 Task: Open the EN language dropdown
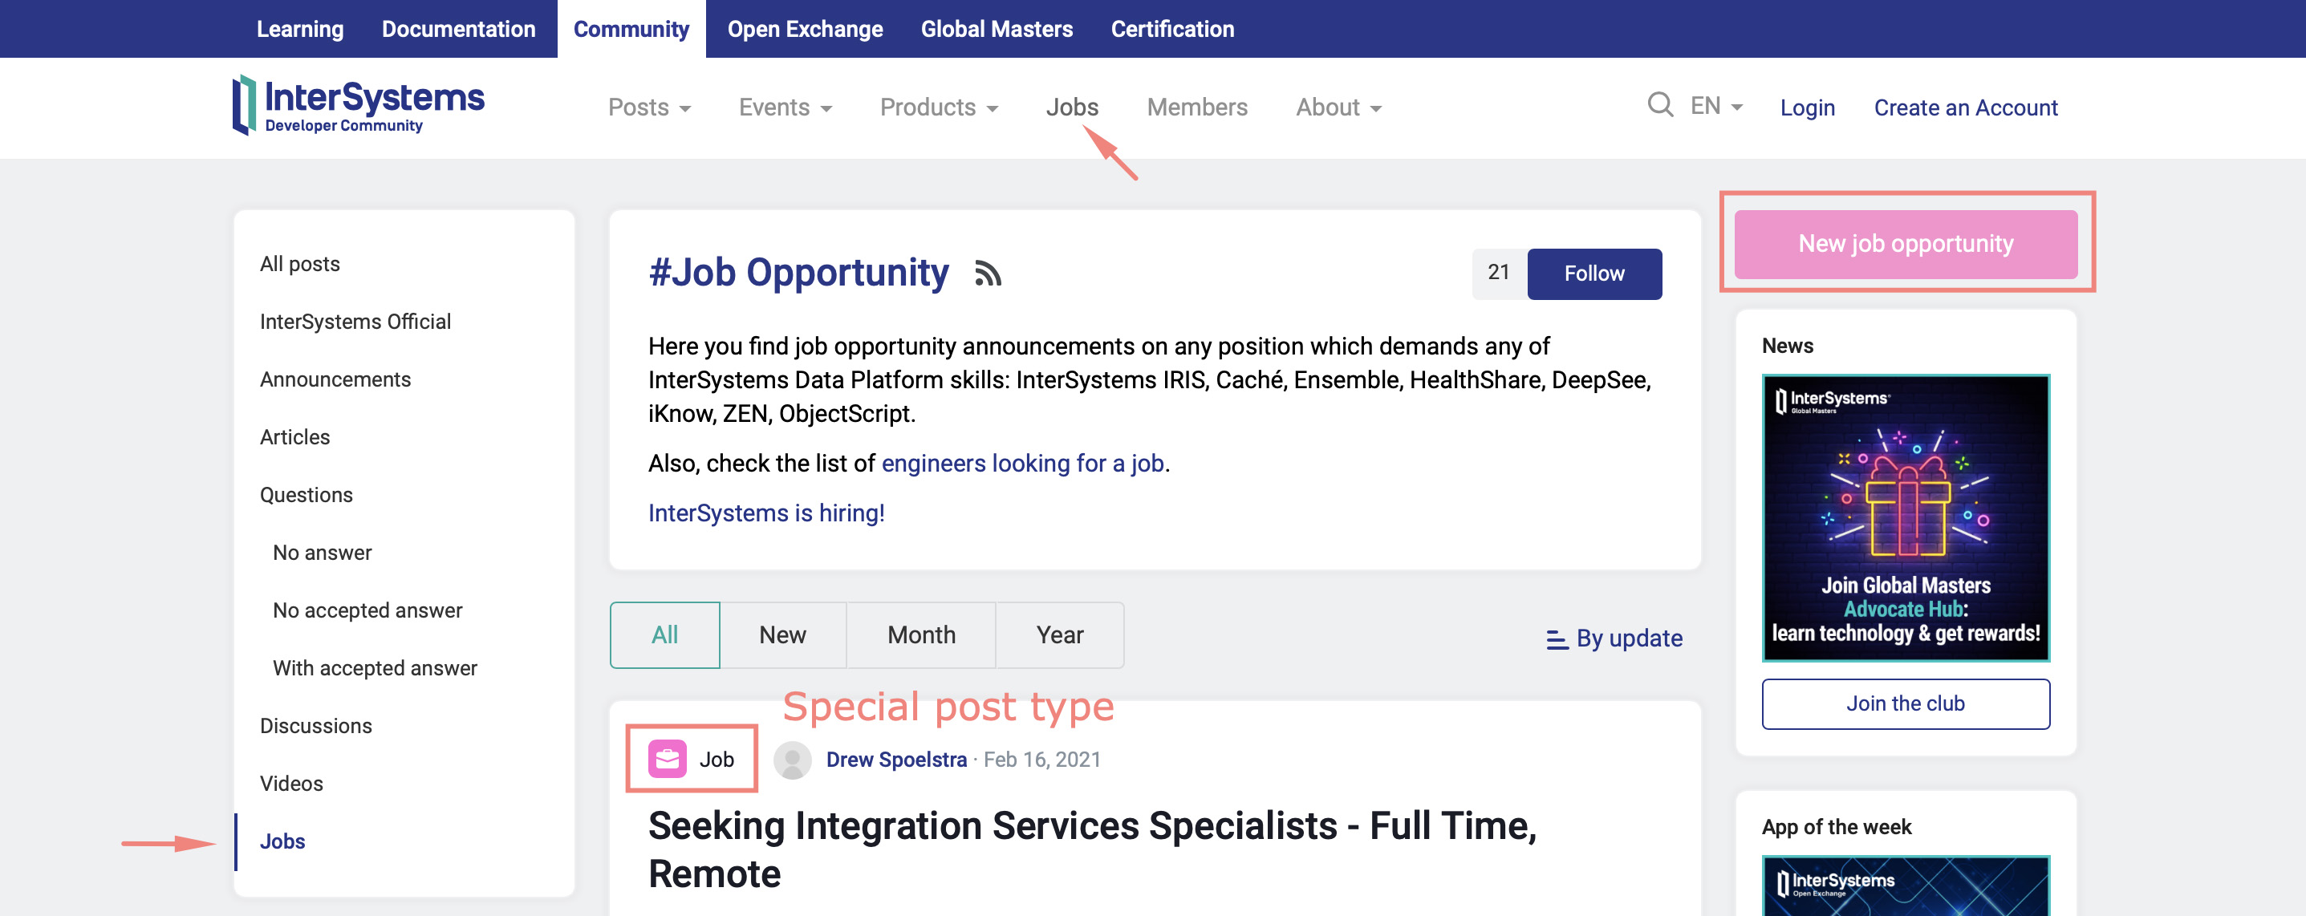(1716, 106)
